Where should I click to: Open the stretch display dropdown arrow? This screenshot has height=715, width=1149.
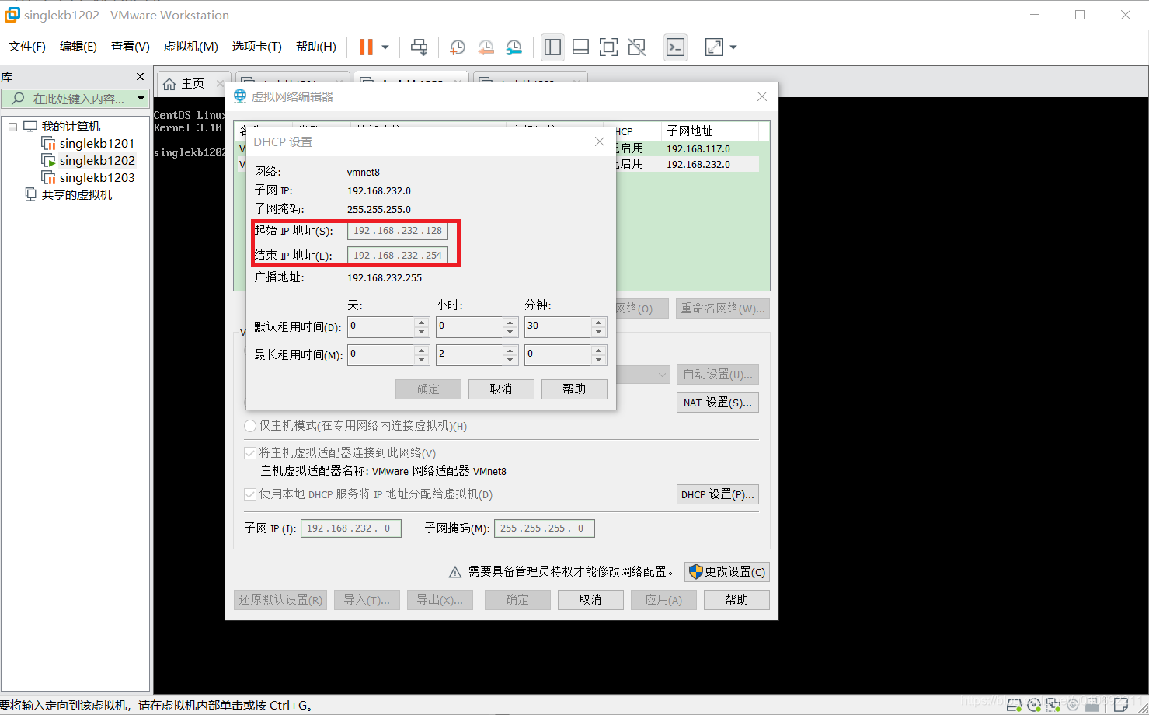[733, 47]
